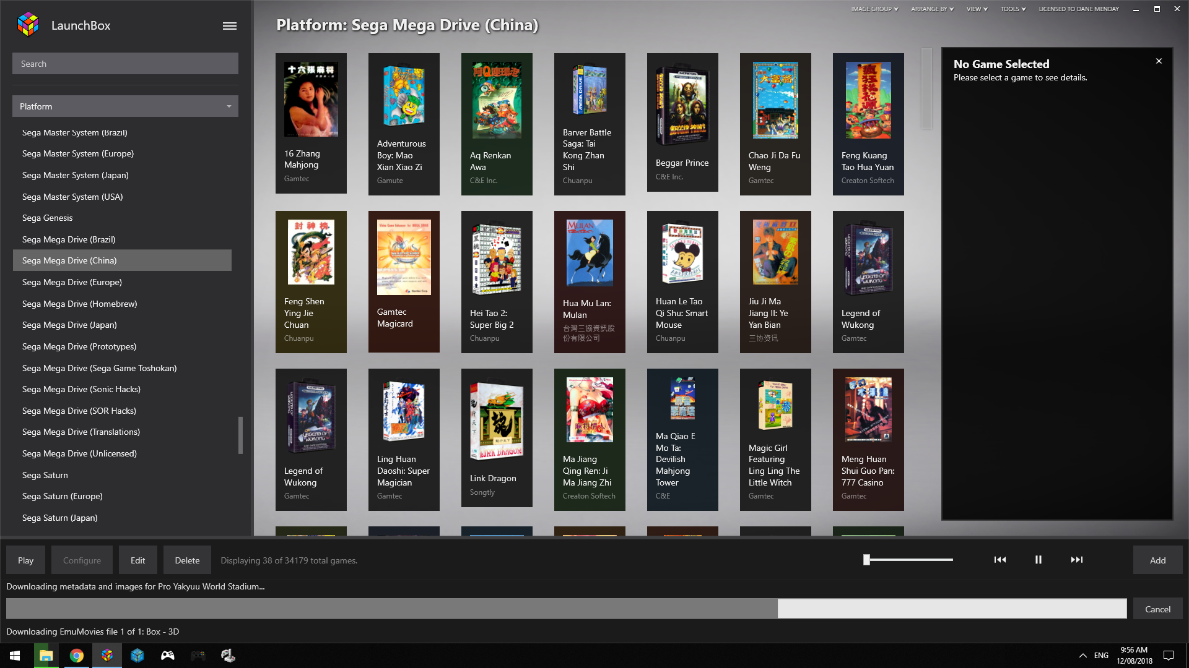Close the No Game Selected details panel
Image resolution: width=1189 pixels, height=668 pixels.
click(x=1159, y=61)
